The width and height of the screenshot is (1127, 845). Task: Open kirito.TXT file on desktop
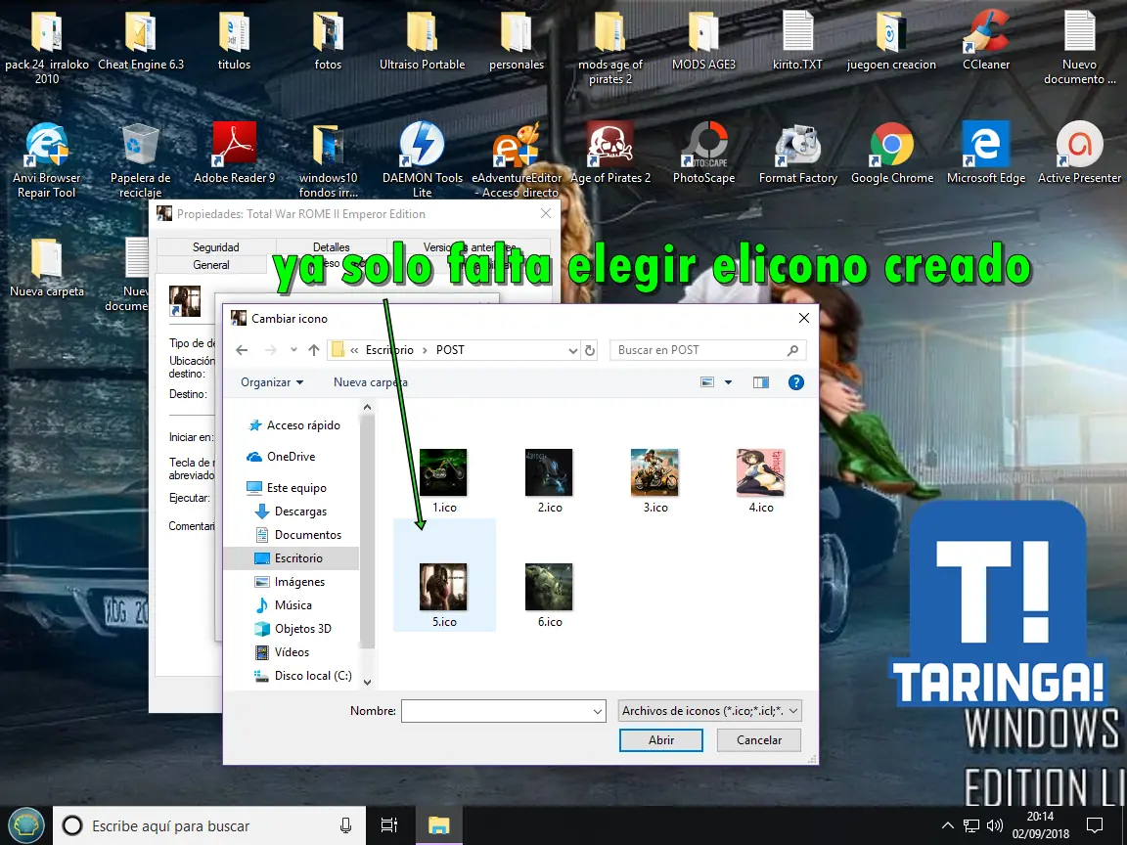point(798,40)
